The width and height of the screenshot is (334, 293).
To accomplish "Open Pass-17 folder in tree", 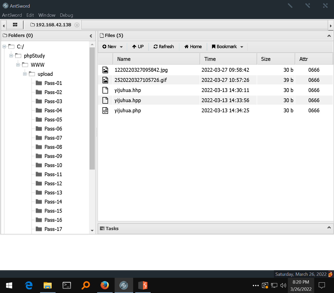I will tap(53, 229).
